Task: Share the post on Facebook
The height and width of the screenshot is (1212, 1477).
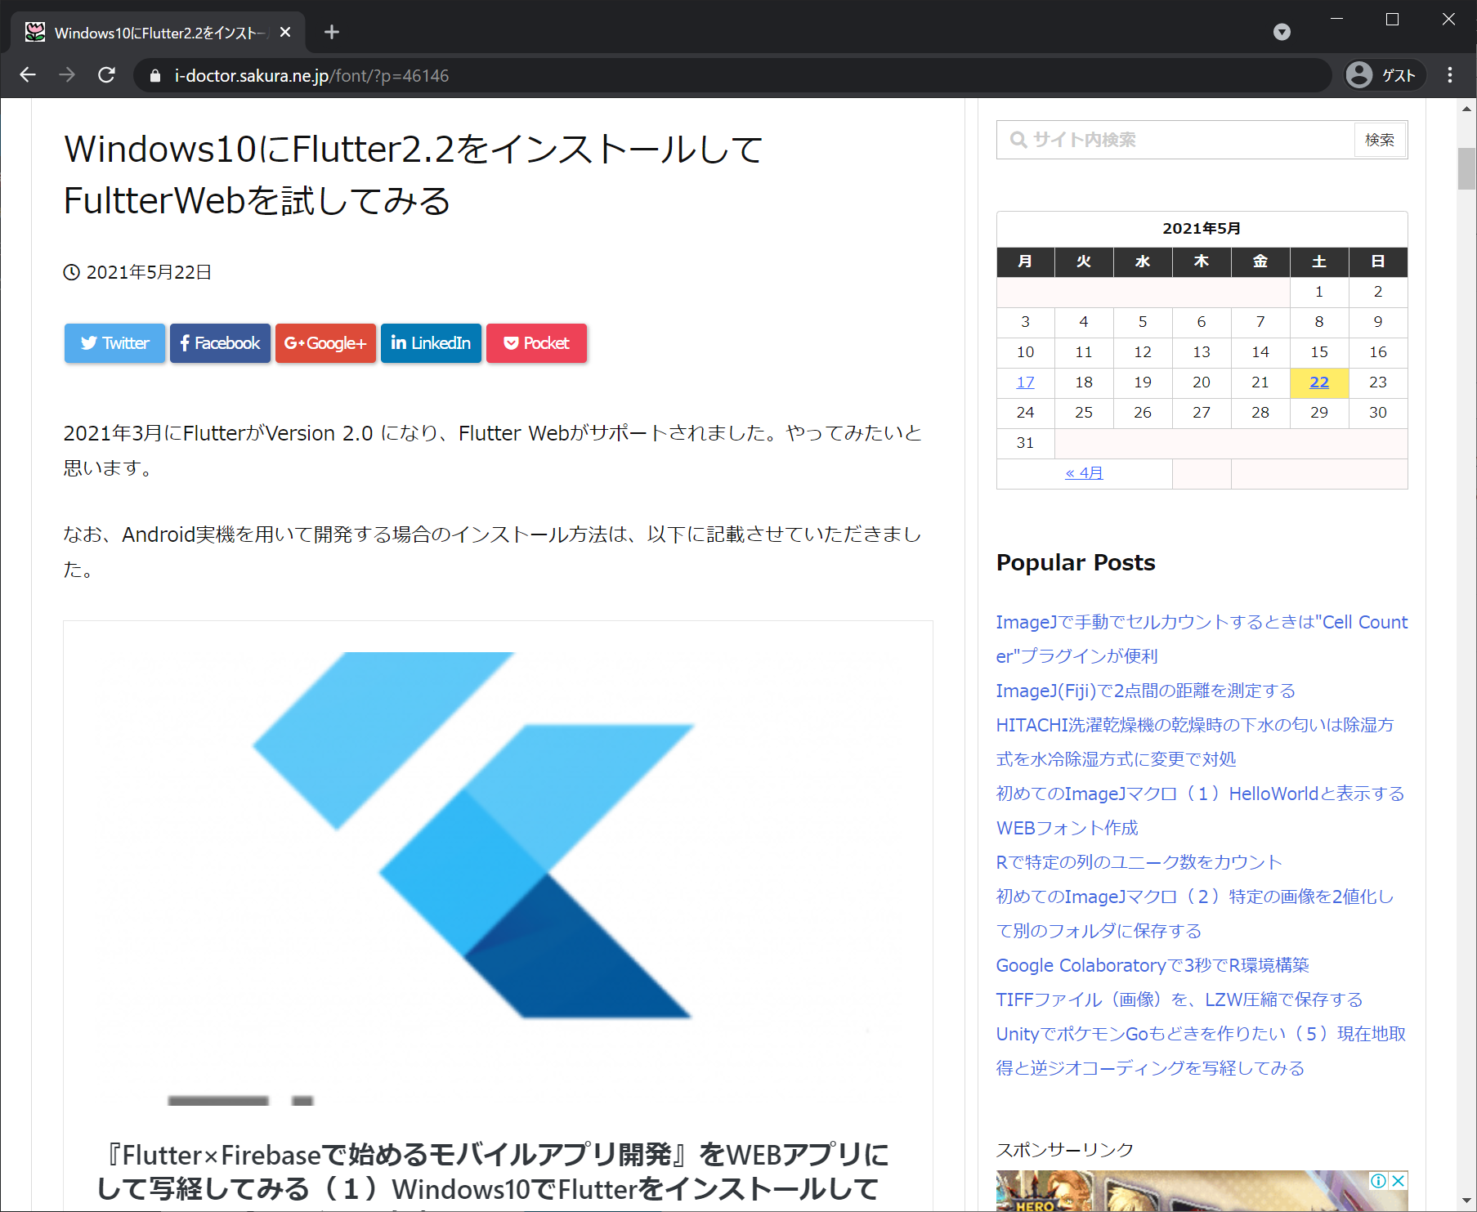Action: tap(220, 343)
